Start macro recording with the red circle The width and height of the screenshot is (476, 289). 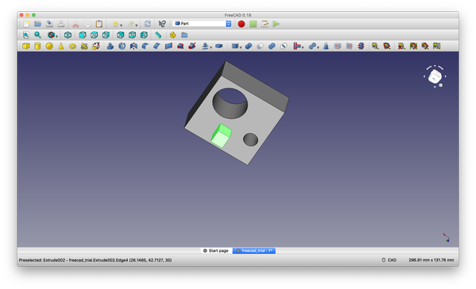(241, 24)
